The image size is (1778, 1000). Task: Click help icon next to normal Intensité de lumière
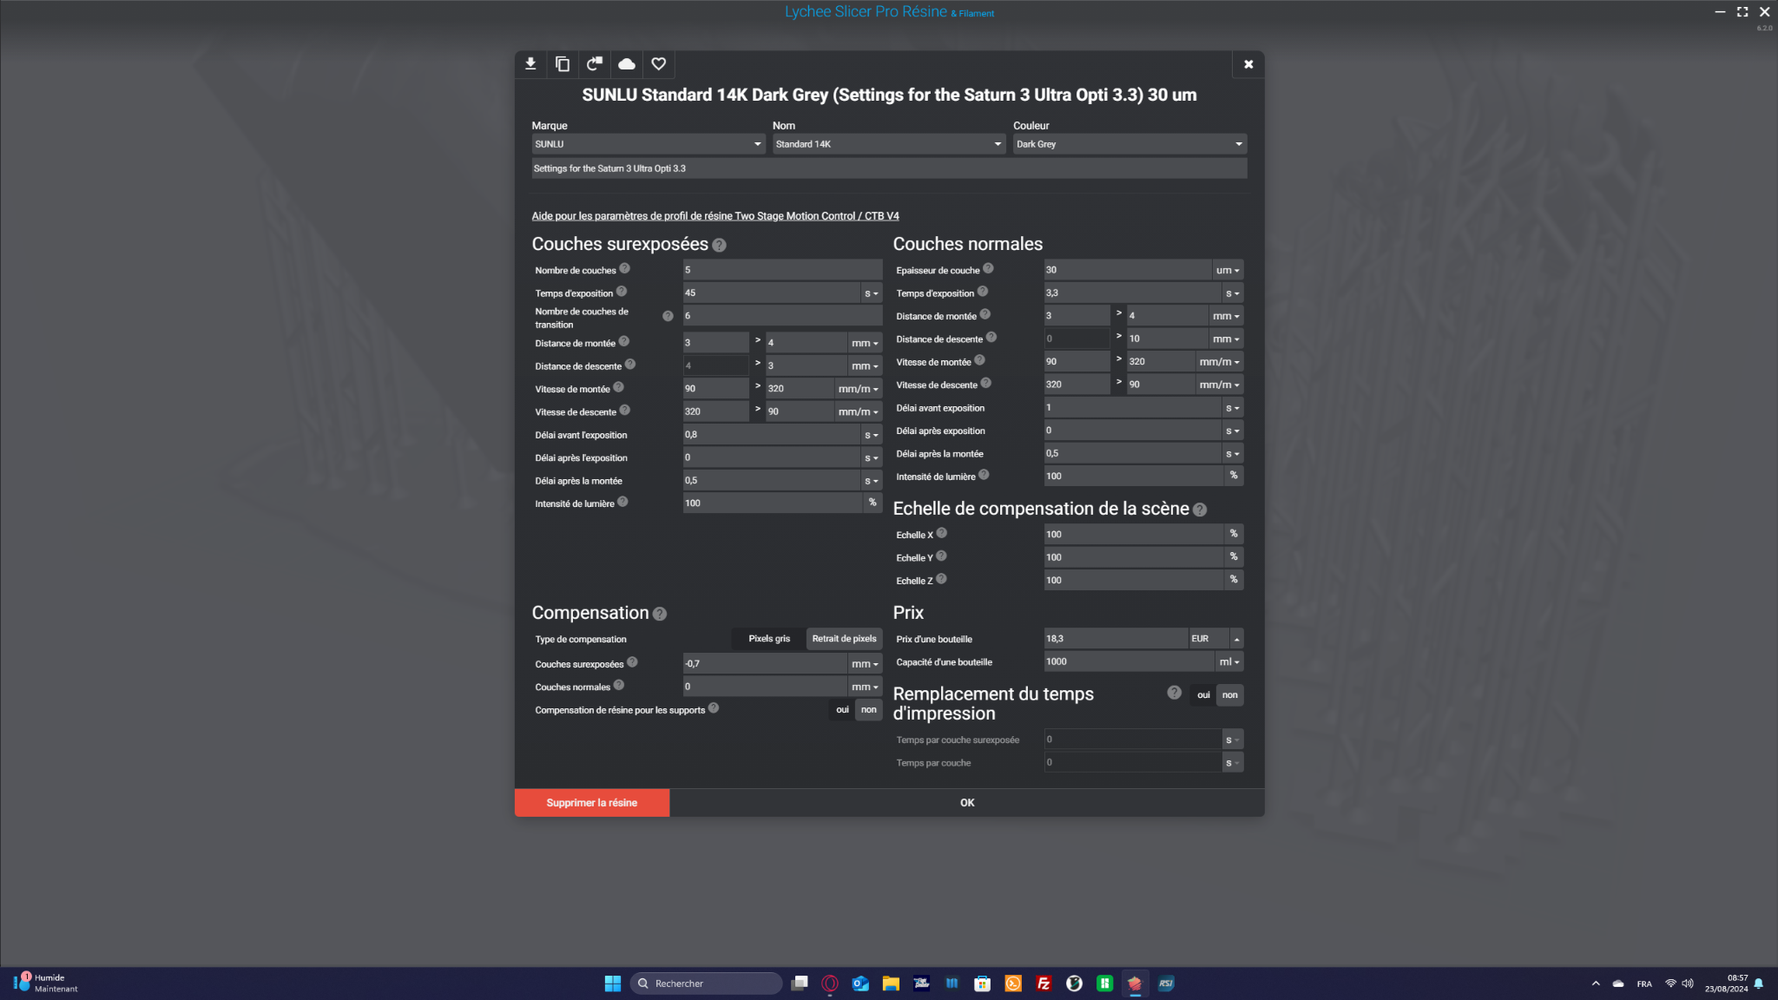pyautogui.click(x=984, y=475)
